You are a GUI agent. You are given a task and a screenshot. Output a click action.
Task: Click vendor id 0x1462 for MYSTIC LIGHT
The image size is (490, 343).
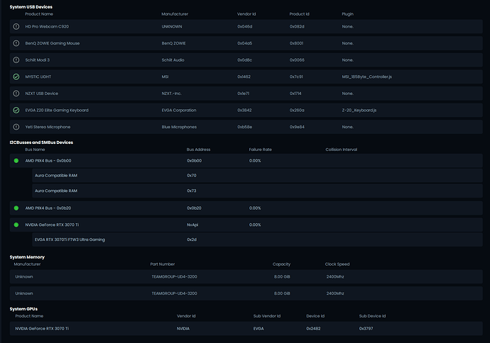[x=244, y=77]
